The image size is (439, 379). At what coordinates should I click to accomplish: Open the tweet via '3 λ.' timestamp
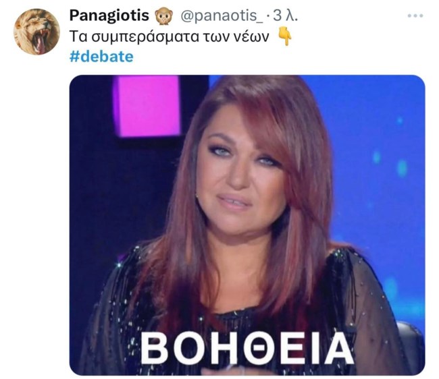[x=285, y=16]
